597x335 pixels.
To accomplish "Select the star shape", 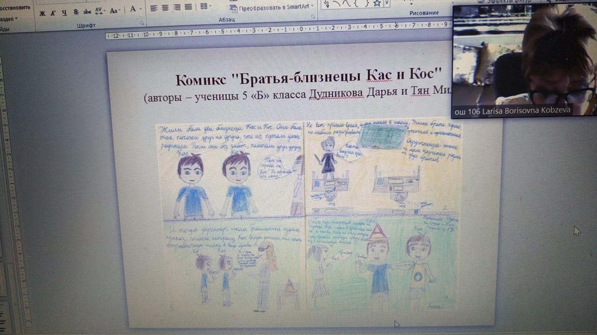I will pos(376,4).
